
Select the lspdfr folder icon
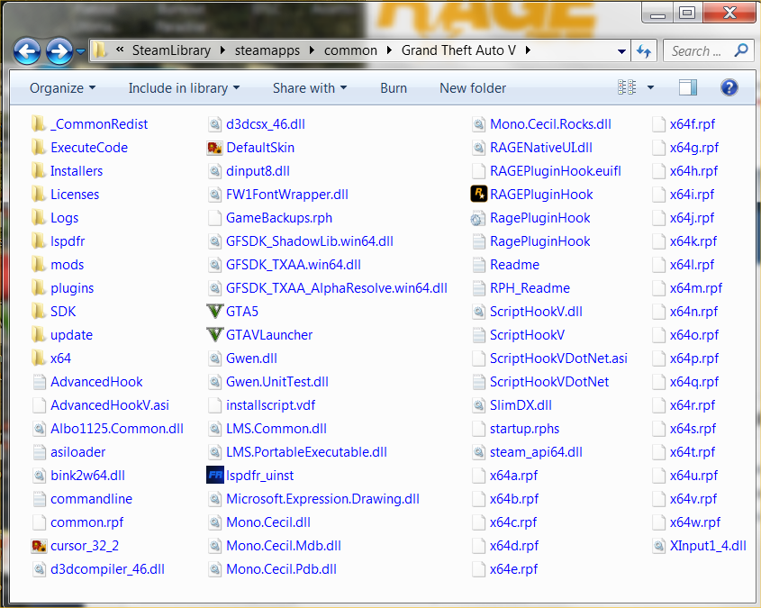coord(39,240)
